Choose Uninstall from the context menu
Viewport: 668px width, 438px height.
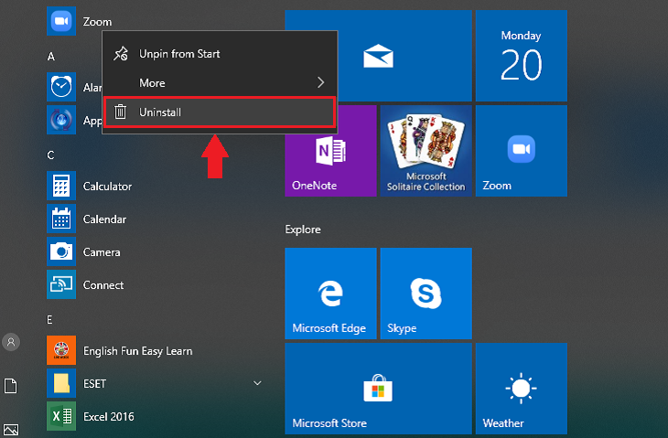pyautogui.click(x=220, y=112)
